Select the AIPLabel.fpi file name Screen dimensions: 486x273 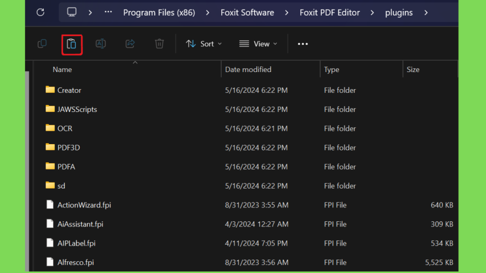pyautogui.click(x=76, y=244)
